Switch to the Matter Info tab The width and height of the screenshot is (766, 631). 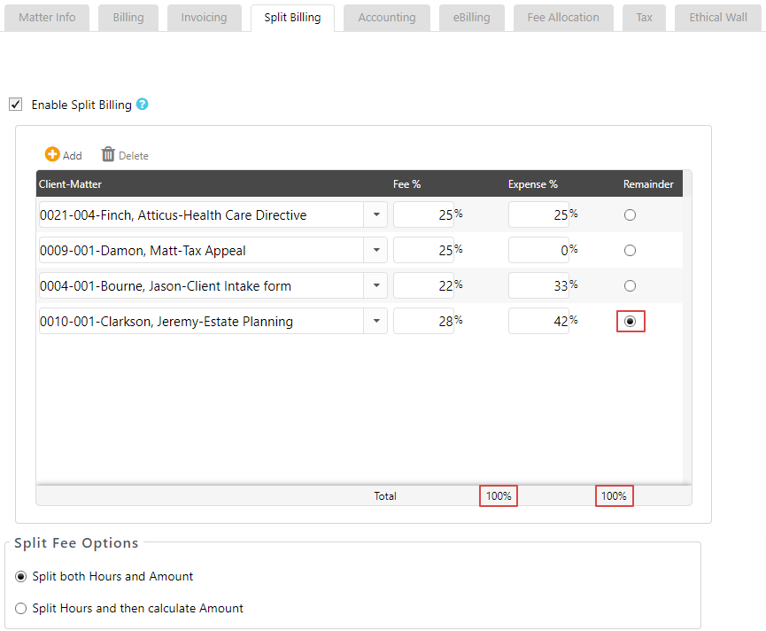(47, 18)
